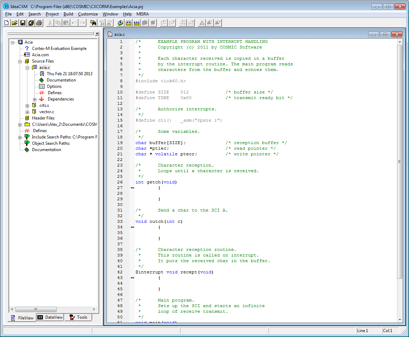
Task: Click the Compile toolbar icon
Action: (120, 23)
